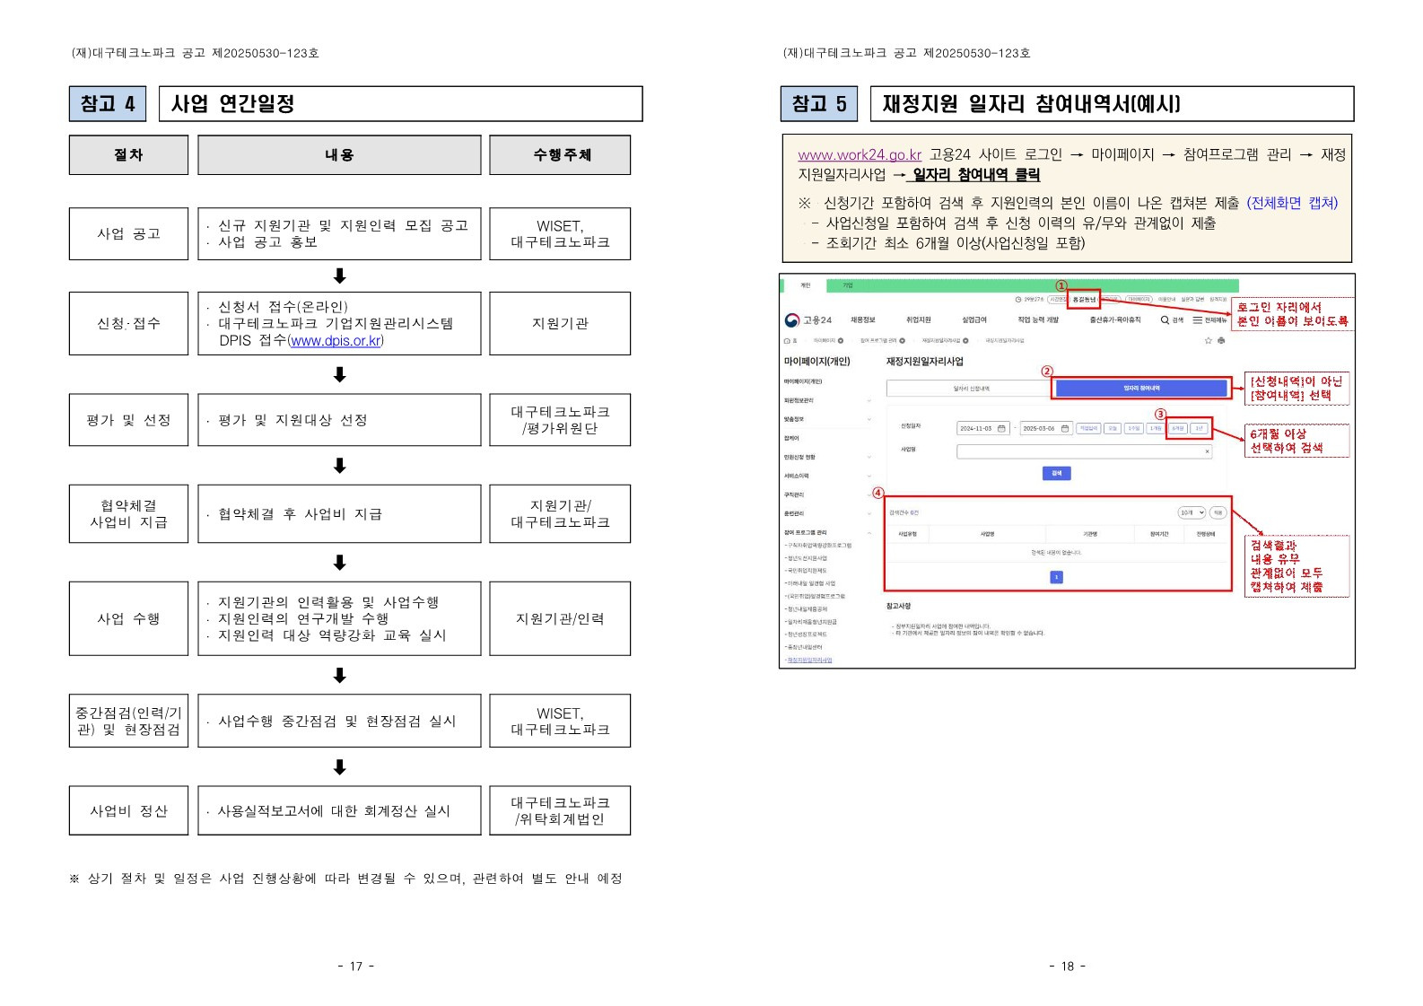The height and width of the screenshot is (1006, 1423).
Task: Open 참여 프로그램 관리 breadcrumb dropdown
Action: pos(903,340)
